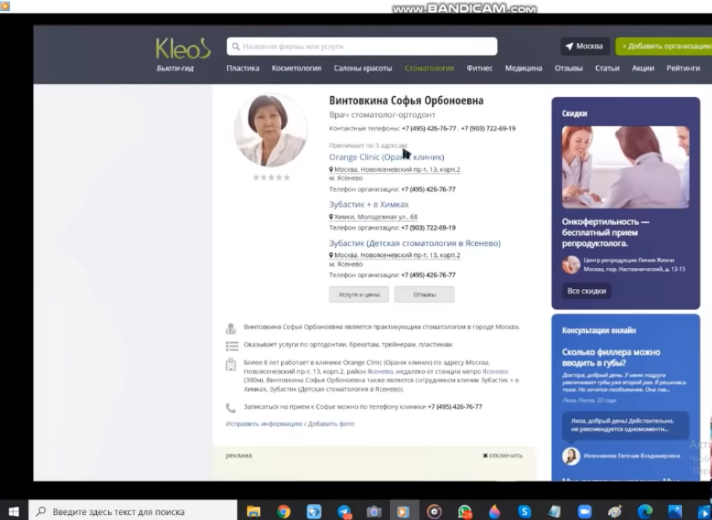The width and height of the screenshot is (712, 520).
Task: Click the Bandicam player icon on the taskbar
Action: [403, 512]
